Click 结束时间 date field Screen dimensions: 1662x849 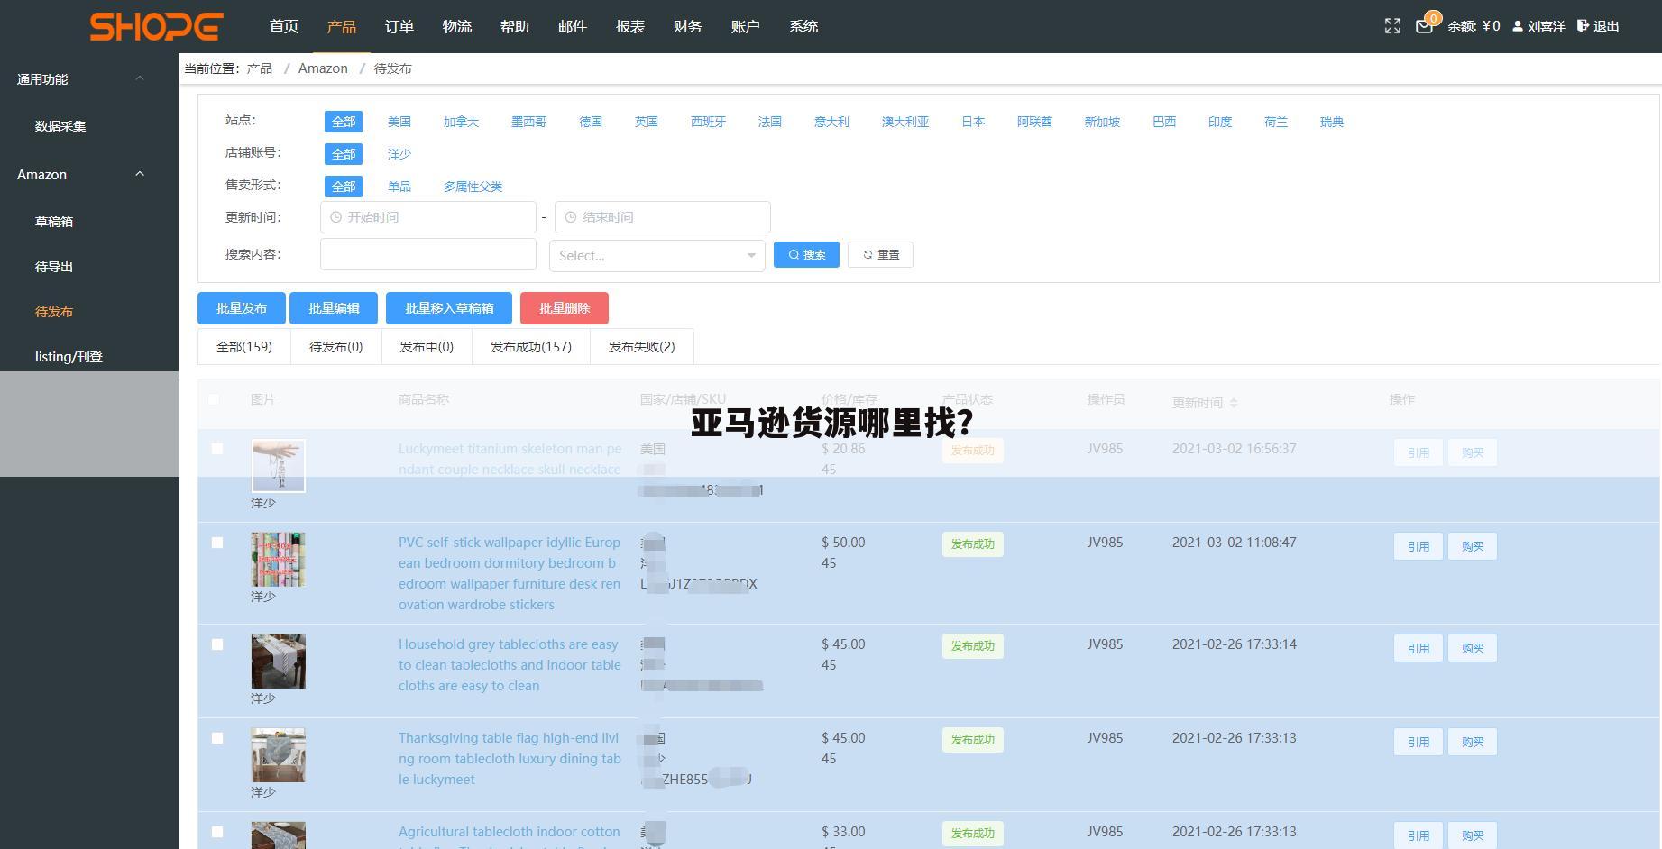(663, 217)
